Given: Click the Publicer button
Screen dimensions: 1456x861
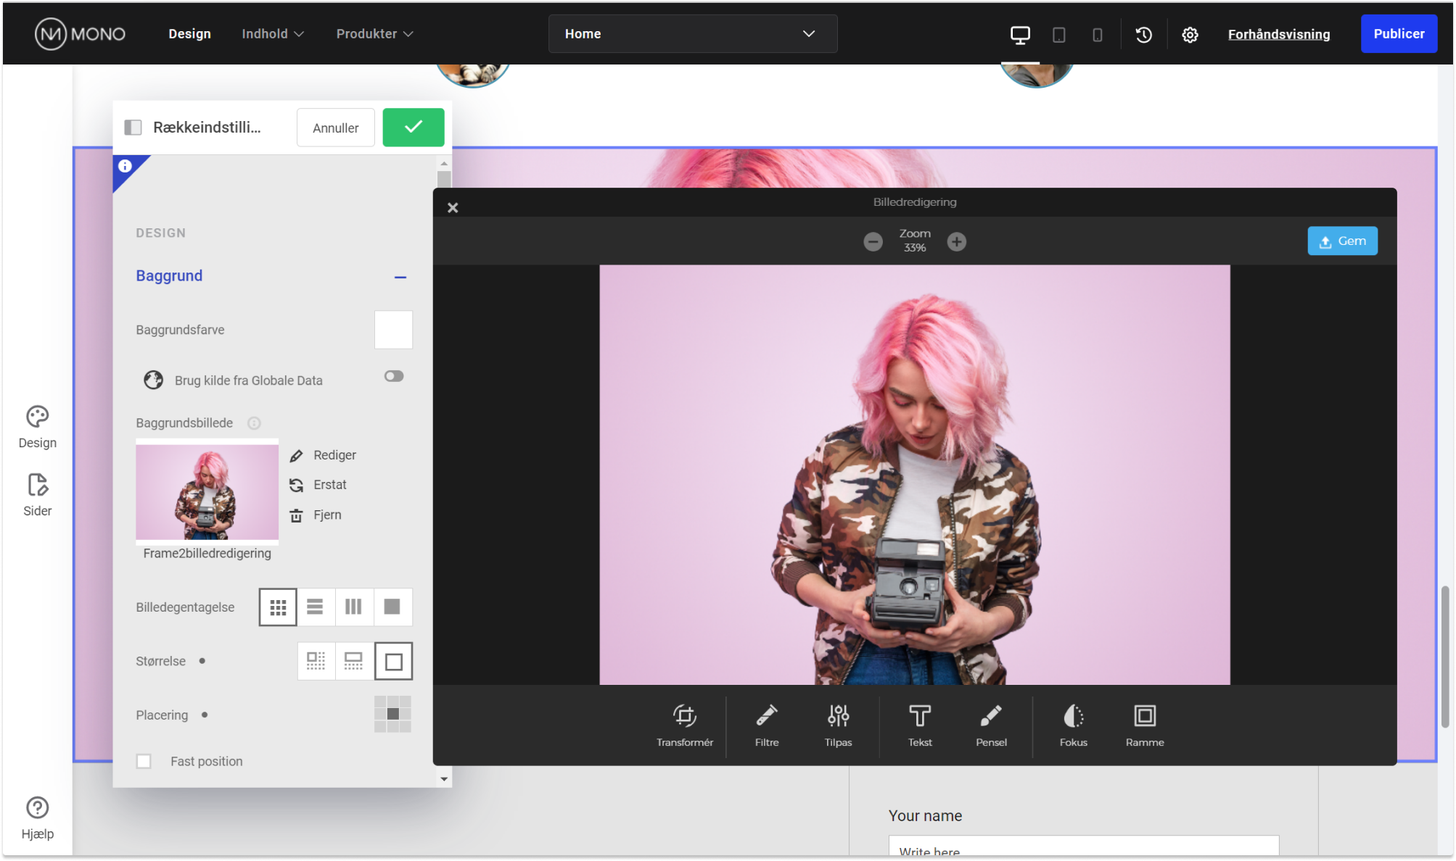Looking at the screenshot, I should (1399, 33).
